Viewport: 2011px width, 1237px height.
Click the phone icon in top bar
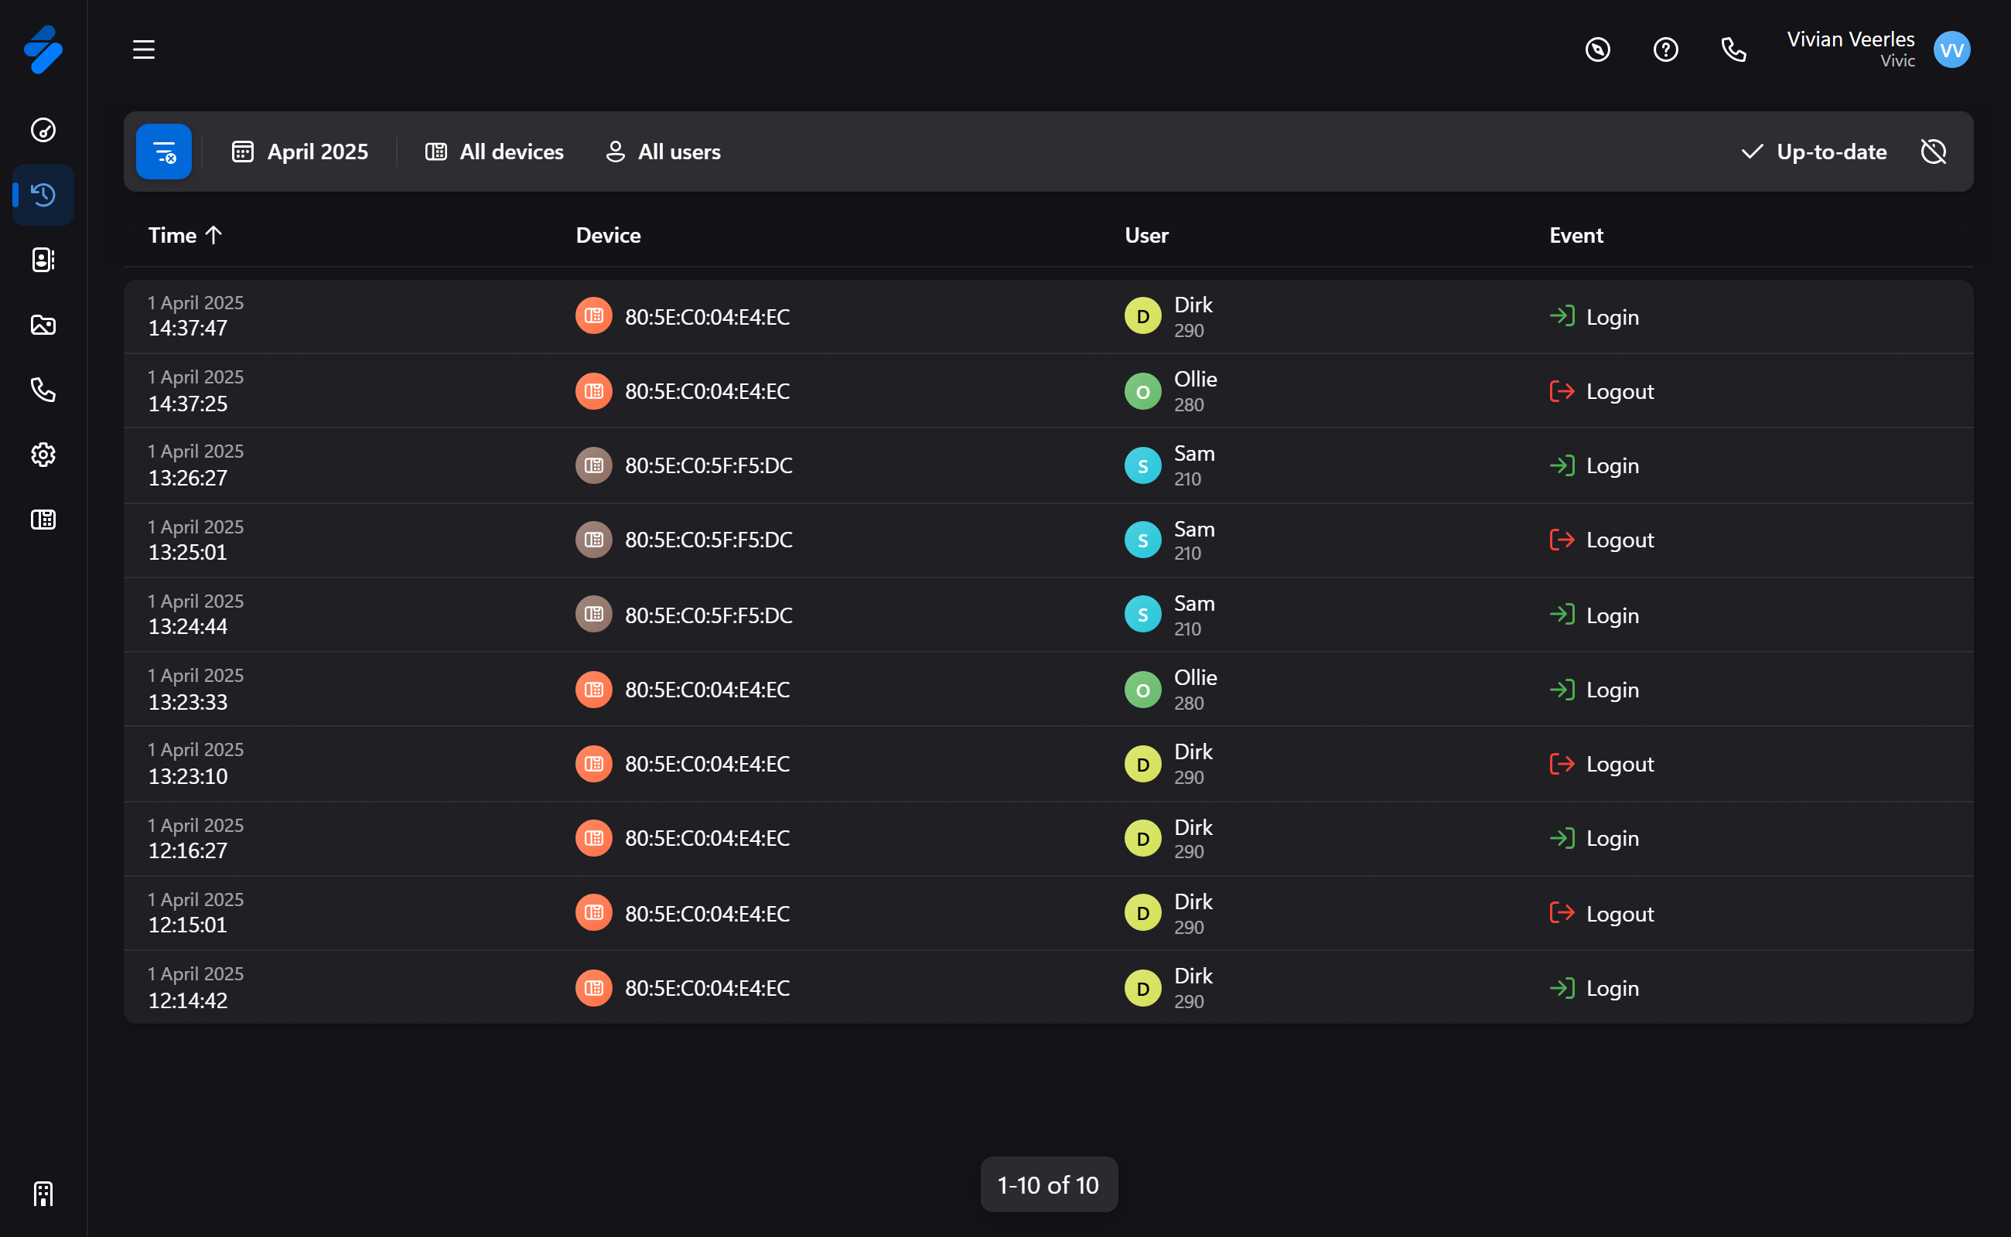[1733, 50]
